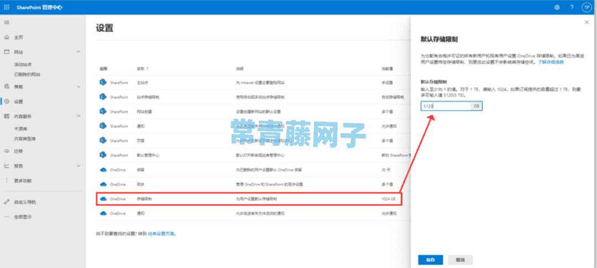Select 主页 label in sidebar
The height and width of the screenshot is (268, 597).
point(19,38)
